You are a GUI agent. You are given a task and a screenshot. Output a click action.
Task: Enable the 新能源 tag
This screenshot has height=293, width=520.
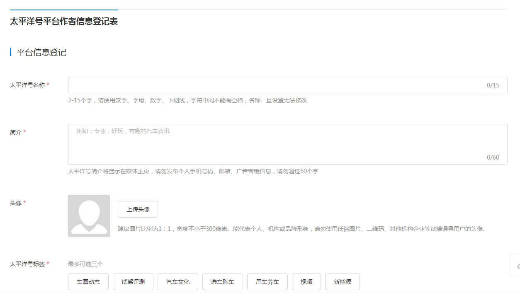click(343, 282)
